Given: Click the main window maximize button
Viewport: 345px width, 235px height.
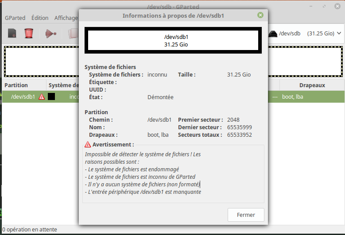Looking at the screenshot, I should [x=324, y=6].
